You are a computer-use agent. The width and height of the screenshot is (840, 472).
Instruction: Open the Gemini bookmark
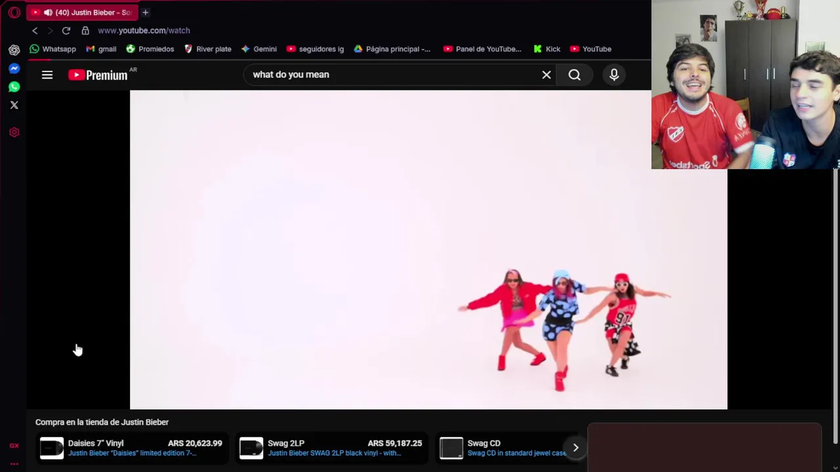coord(259,49)
